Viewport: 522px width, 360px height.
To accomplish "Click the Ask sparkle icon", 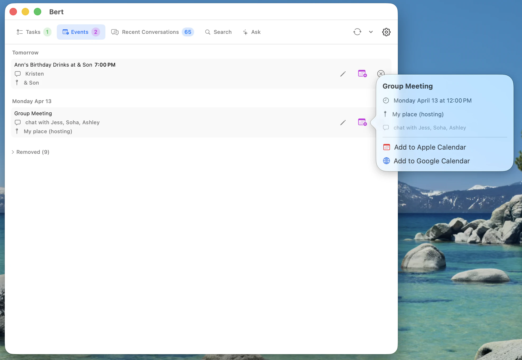I will (245, 32).
